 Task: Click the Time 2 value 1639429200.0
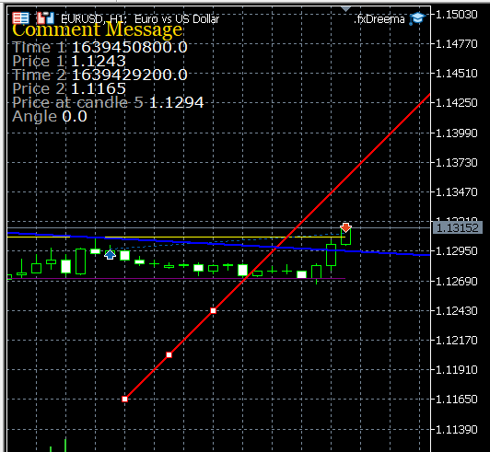click(x=130, y=75)
